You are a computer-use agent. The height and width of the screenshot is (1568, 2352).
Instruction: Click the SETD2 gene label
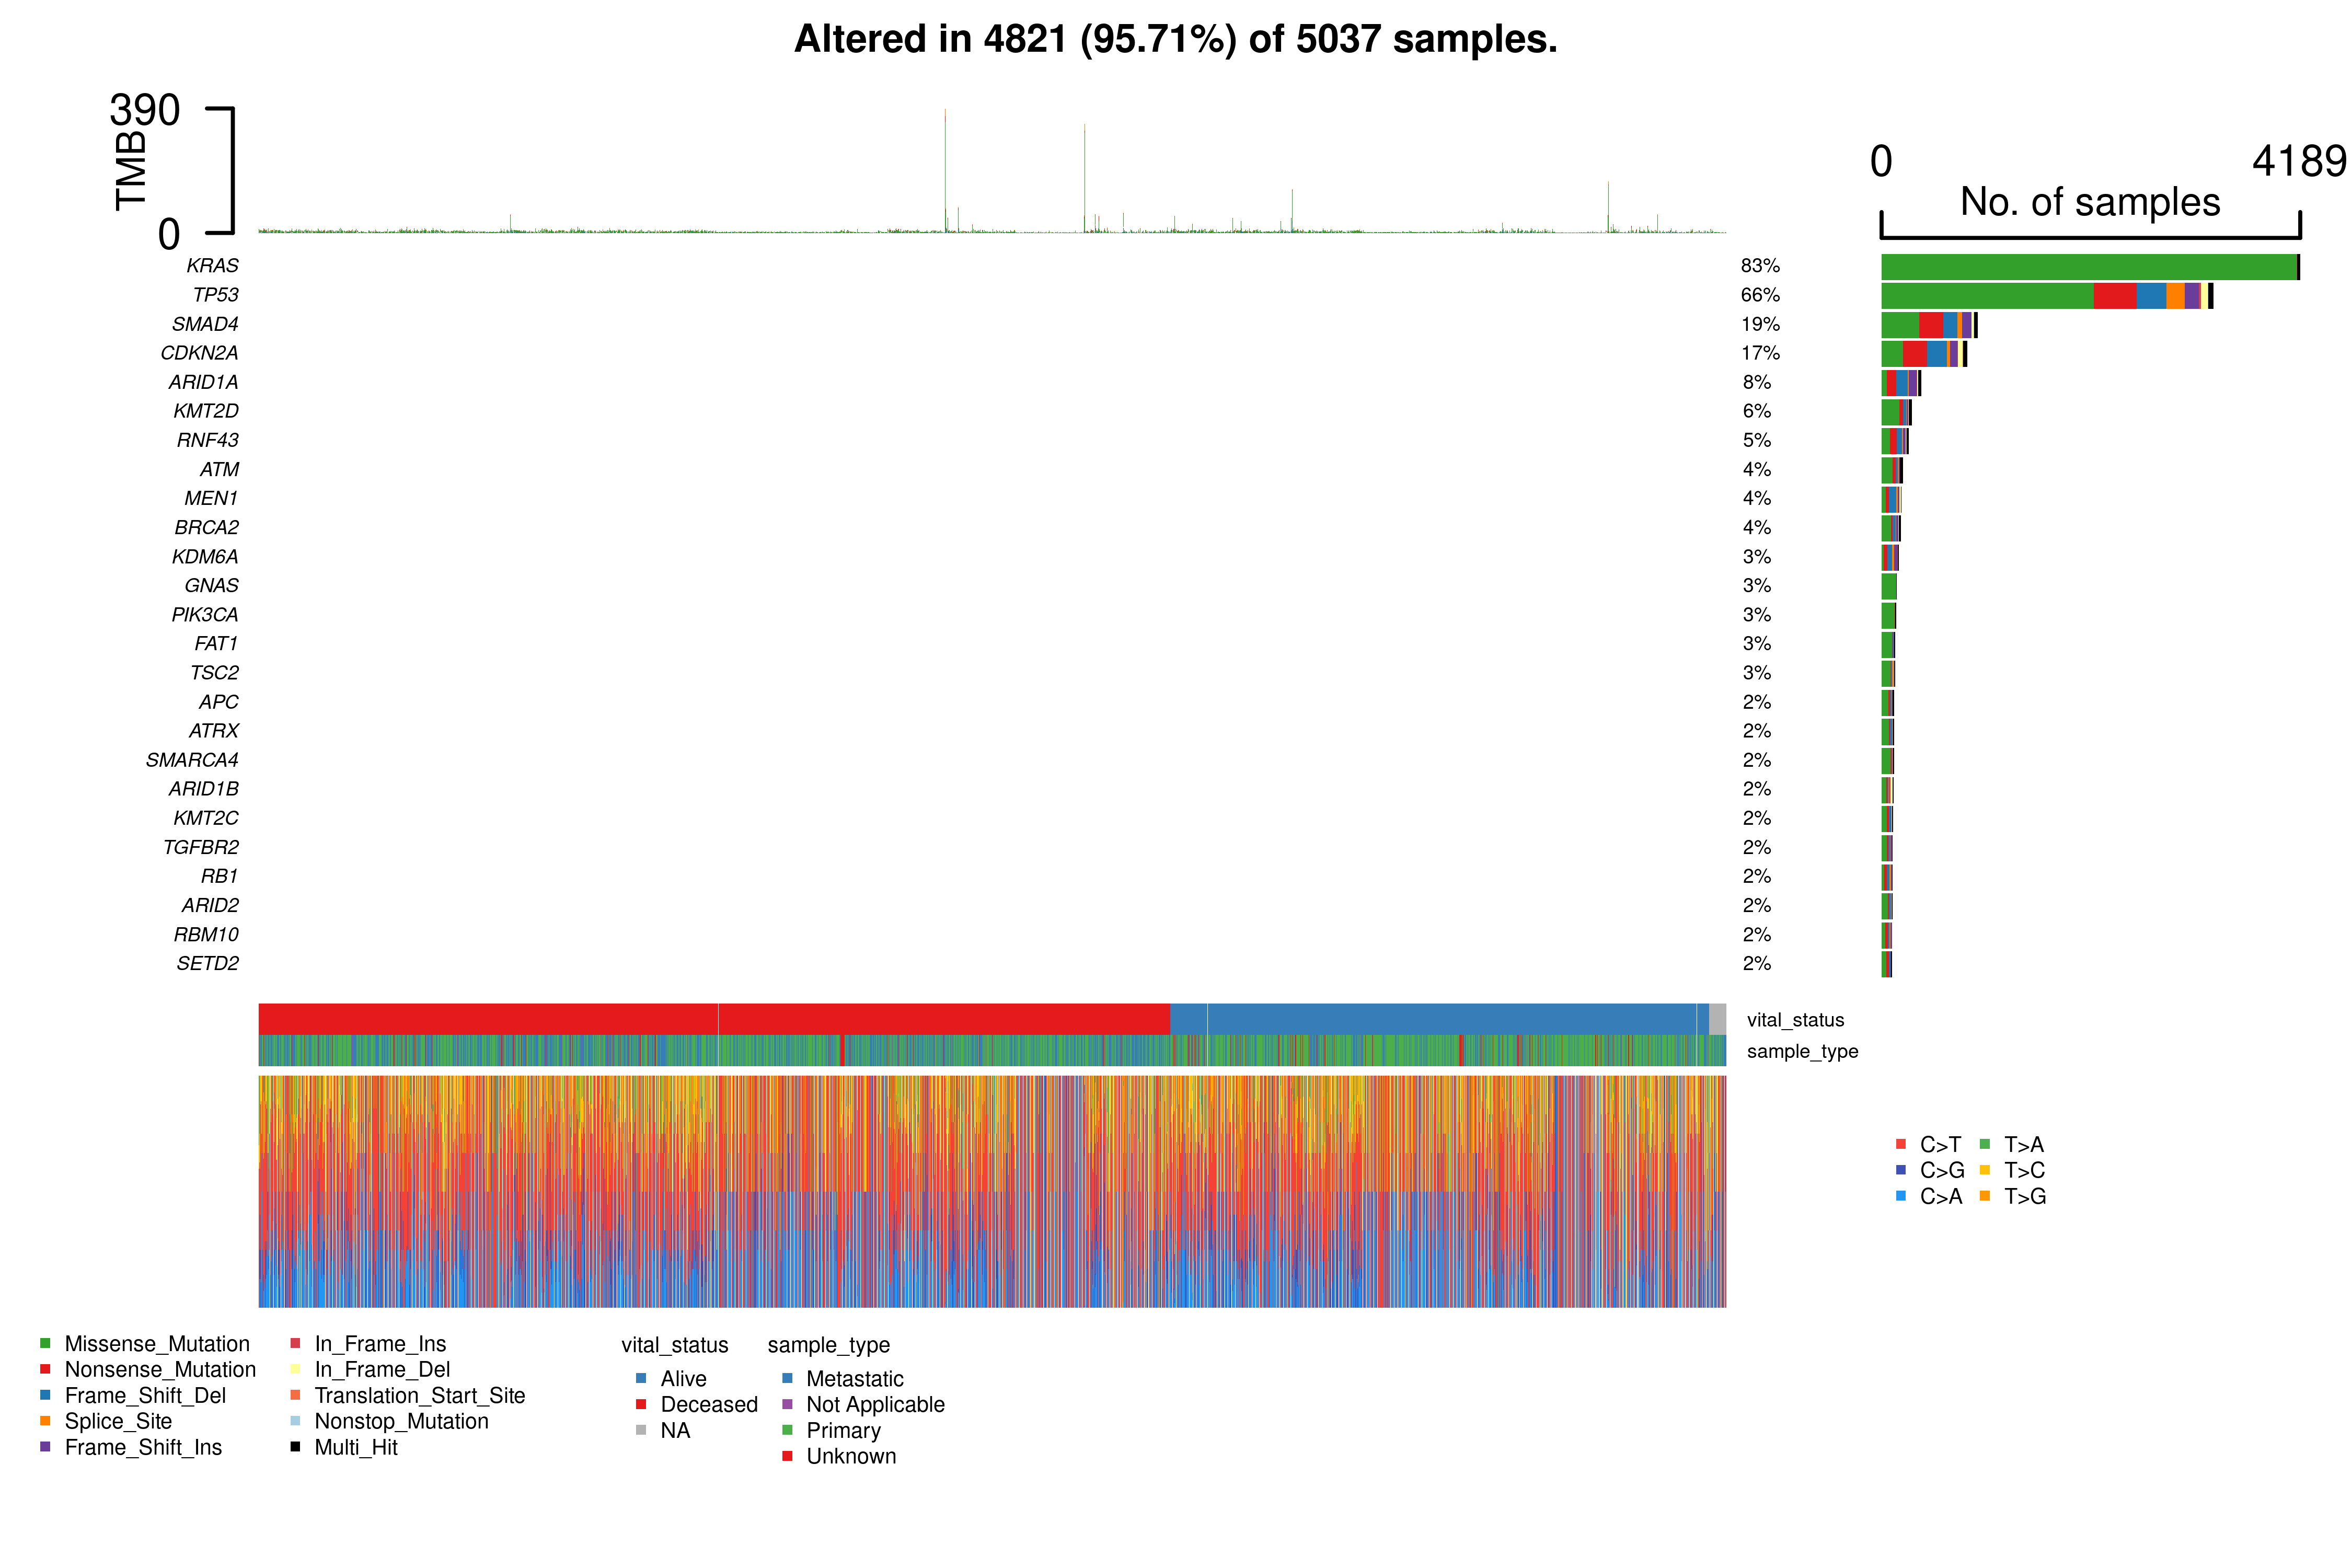pos(207,963)
